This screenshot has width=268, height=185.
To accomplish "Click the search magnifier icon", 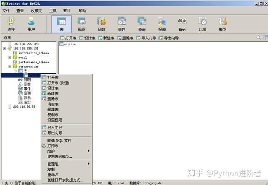I will [259, 37].
